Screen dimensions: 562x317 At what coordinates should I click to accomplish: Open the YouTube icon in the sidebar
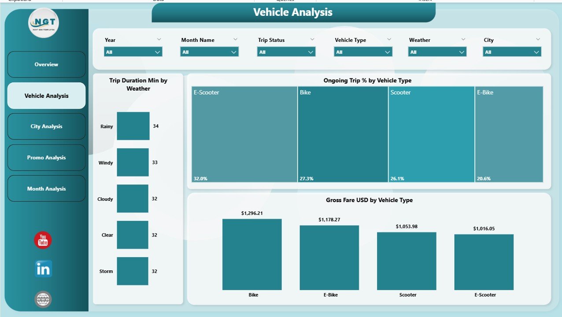coord(42,240)
